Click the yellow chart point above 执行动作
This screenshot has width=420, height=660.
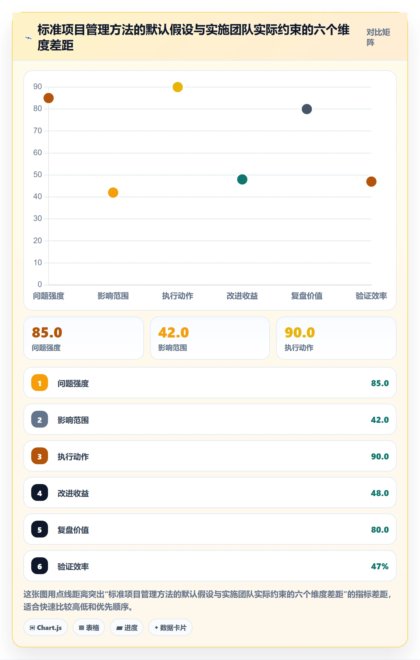click(178, 87)
